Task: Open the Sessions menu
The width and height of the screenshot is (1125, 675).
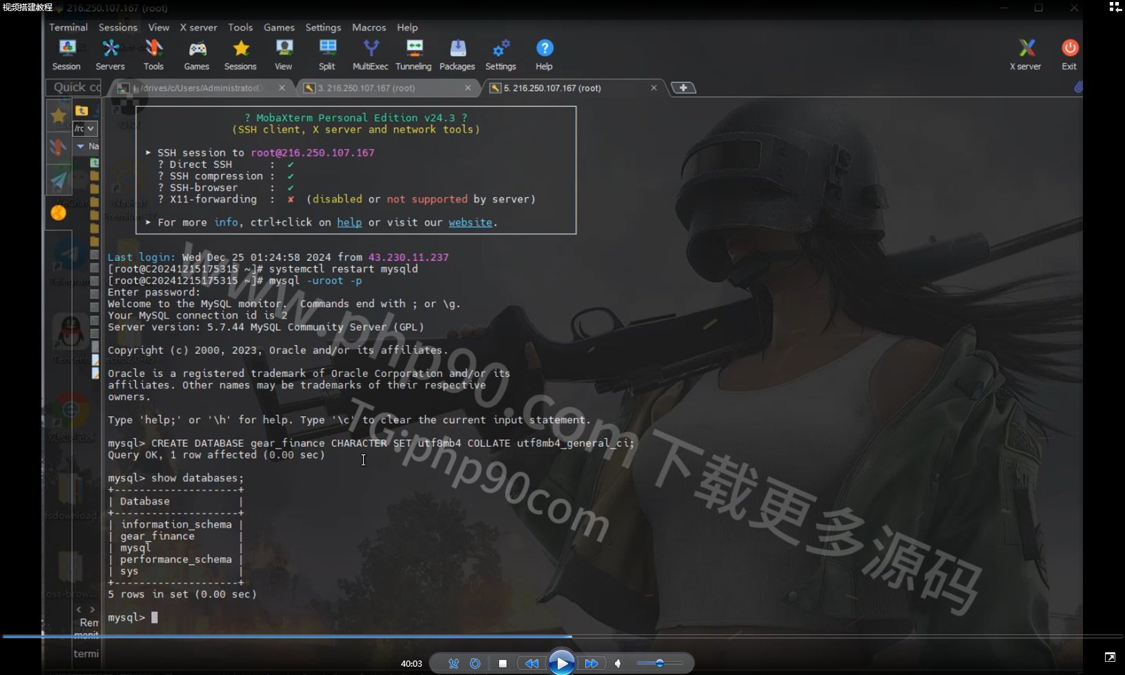Action: pos(118,28)
